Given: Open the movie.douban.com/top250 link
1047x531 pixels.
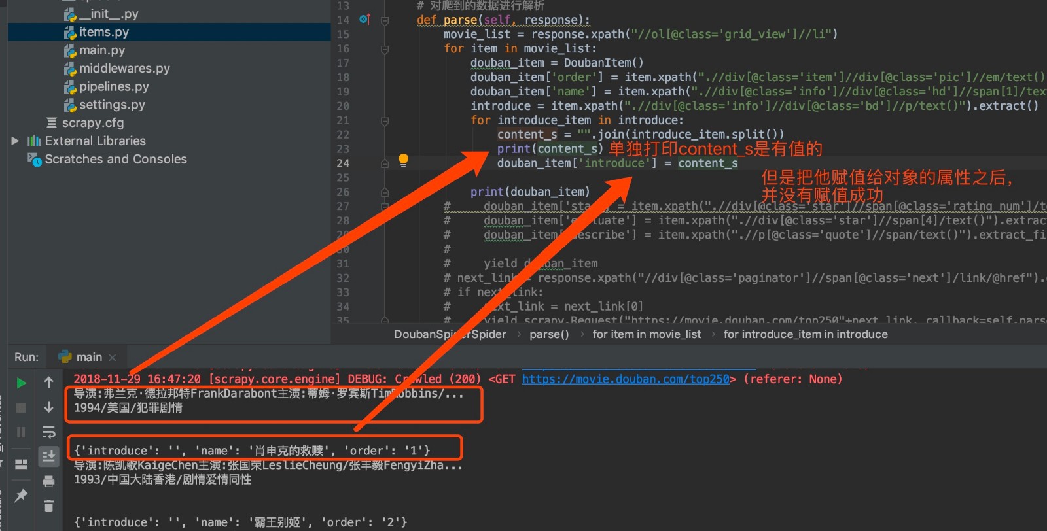Looking at the screenshot, I should (626, 379).
